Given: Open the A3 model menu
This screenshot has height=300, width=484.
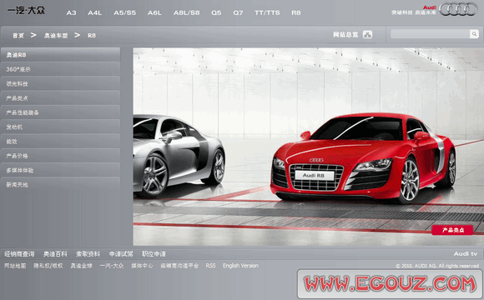Looking at the screenshot, I should point(71,13).
